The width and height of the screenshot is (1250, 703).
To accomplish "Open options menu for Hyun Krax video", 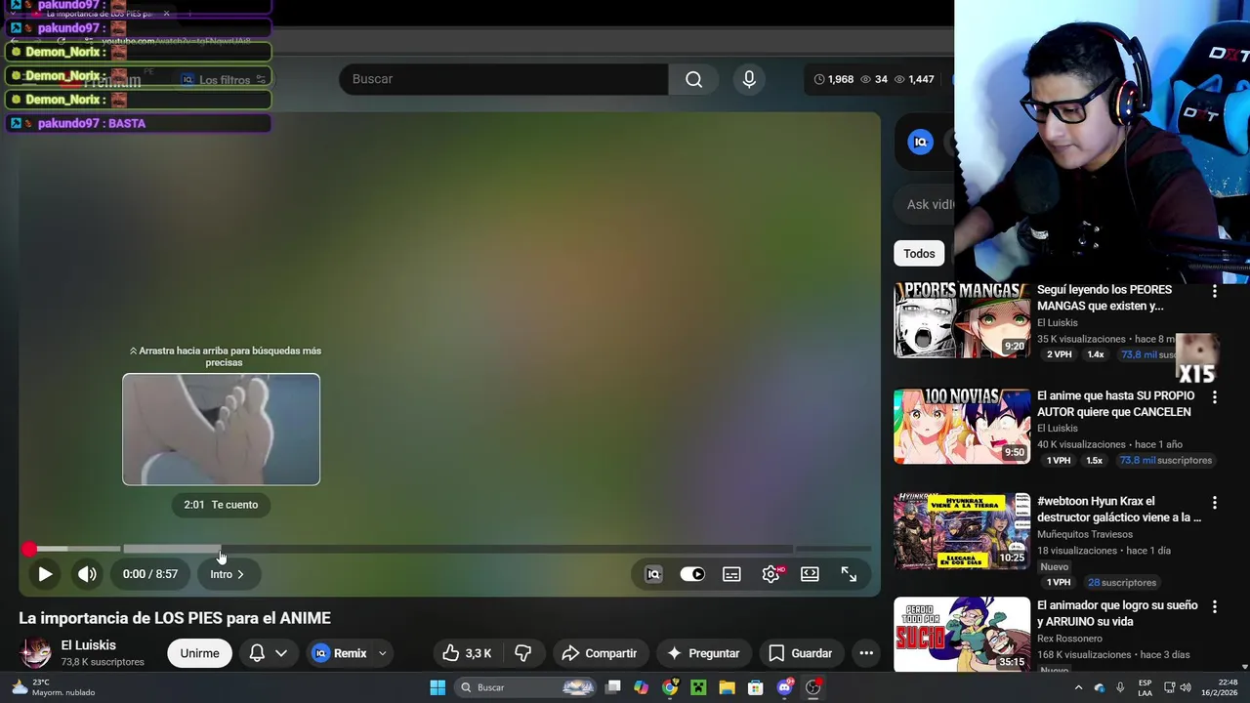I will click(x=1215, y=503).
